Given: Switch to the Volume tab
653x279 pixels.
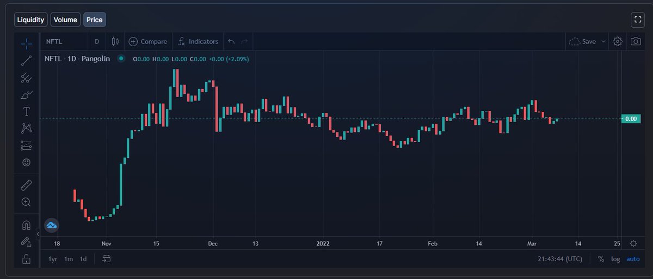Looking at the screenshot, I should [65, 20].
